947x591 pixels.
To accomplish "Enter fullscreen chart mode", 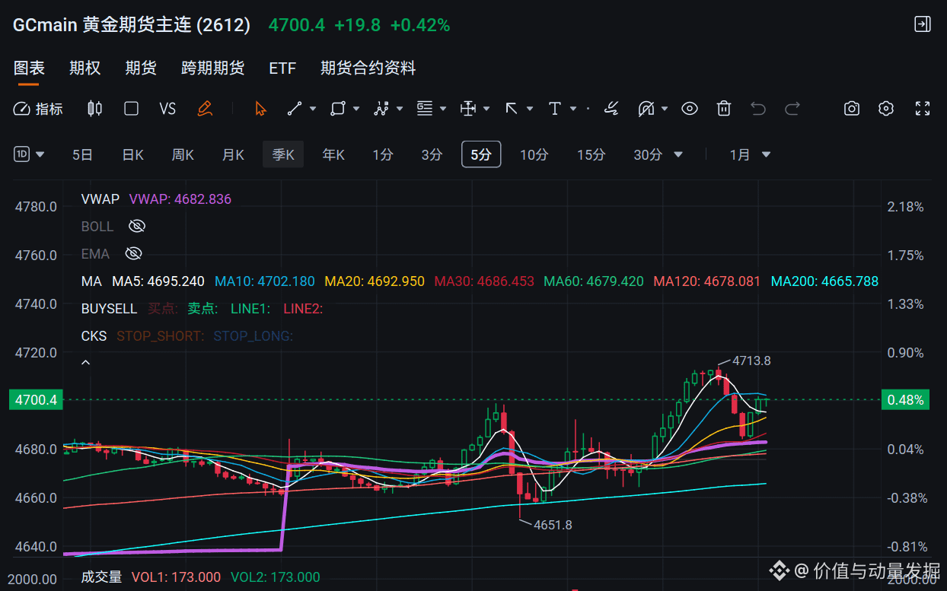I will [923, 109].
